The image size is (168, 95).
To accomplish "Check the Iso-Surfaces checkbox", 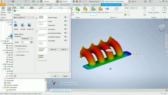I will [16, 55].
